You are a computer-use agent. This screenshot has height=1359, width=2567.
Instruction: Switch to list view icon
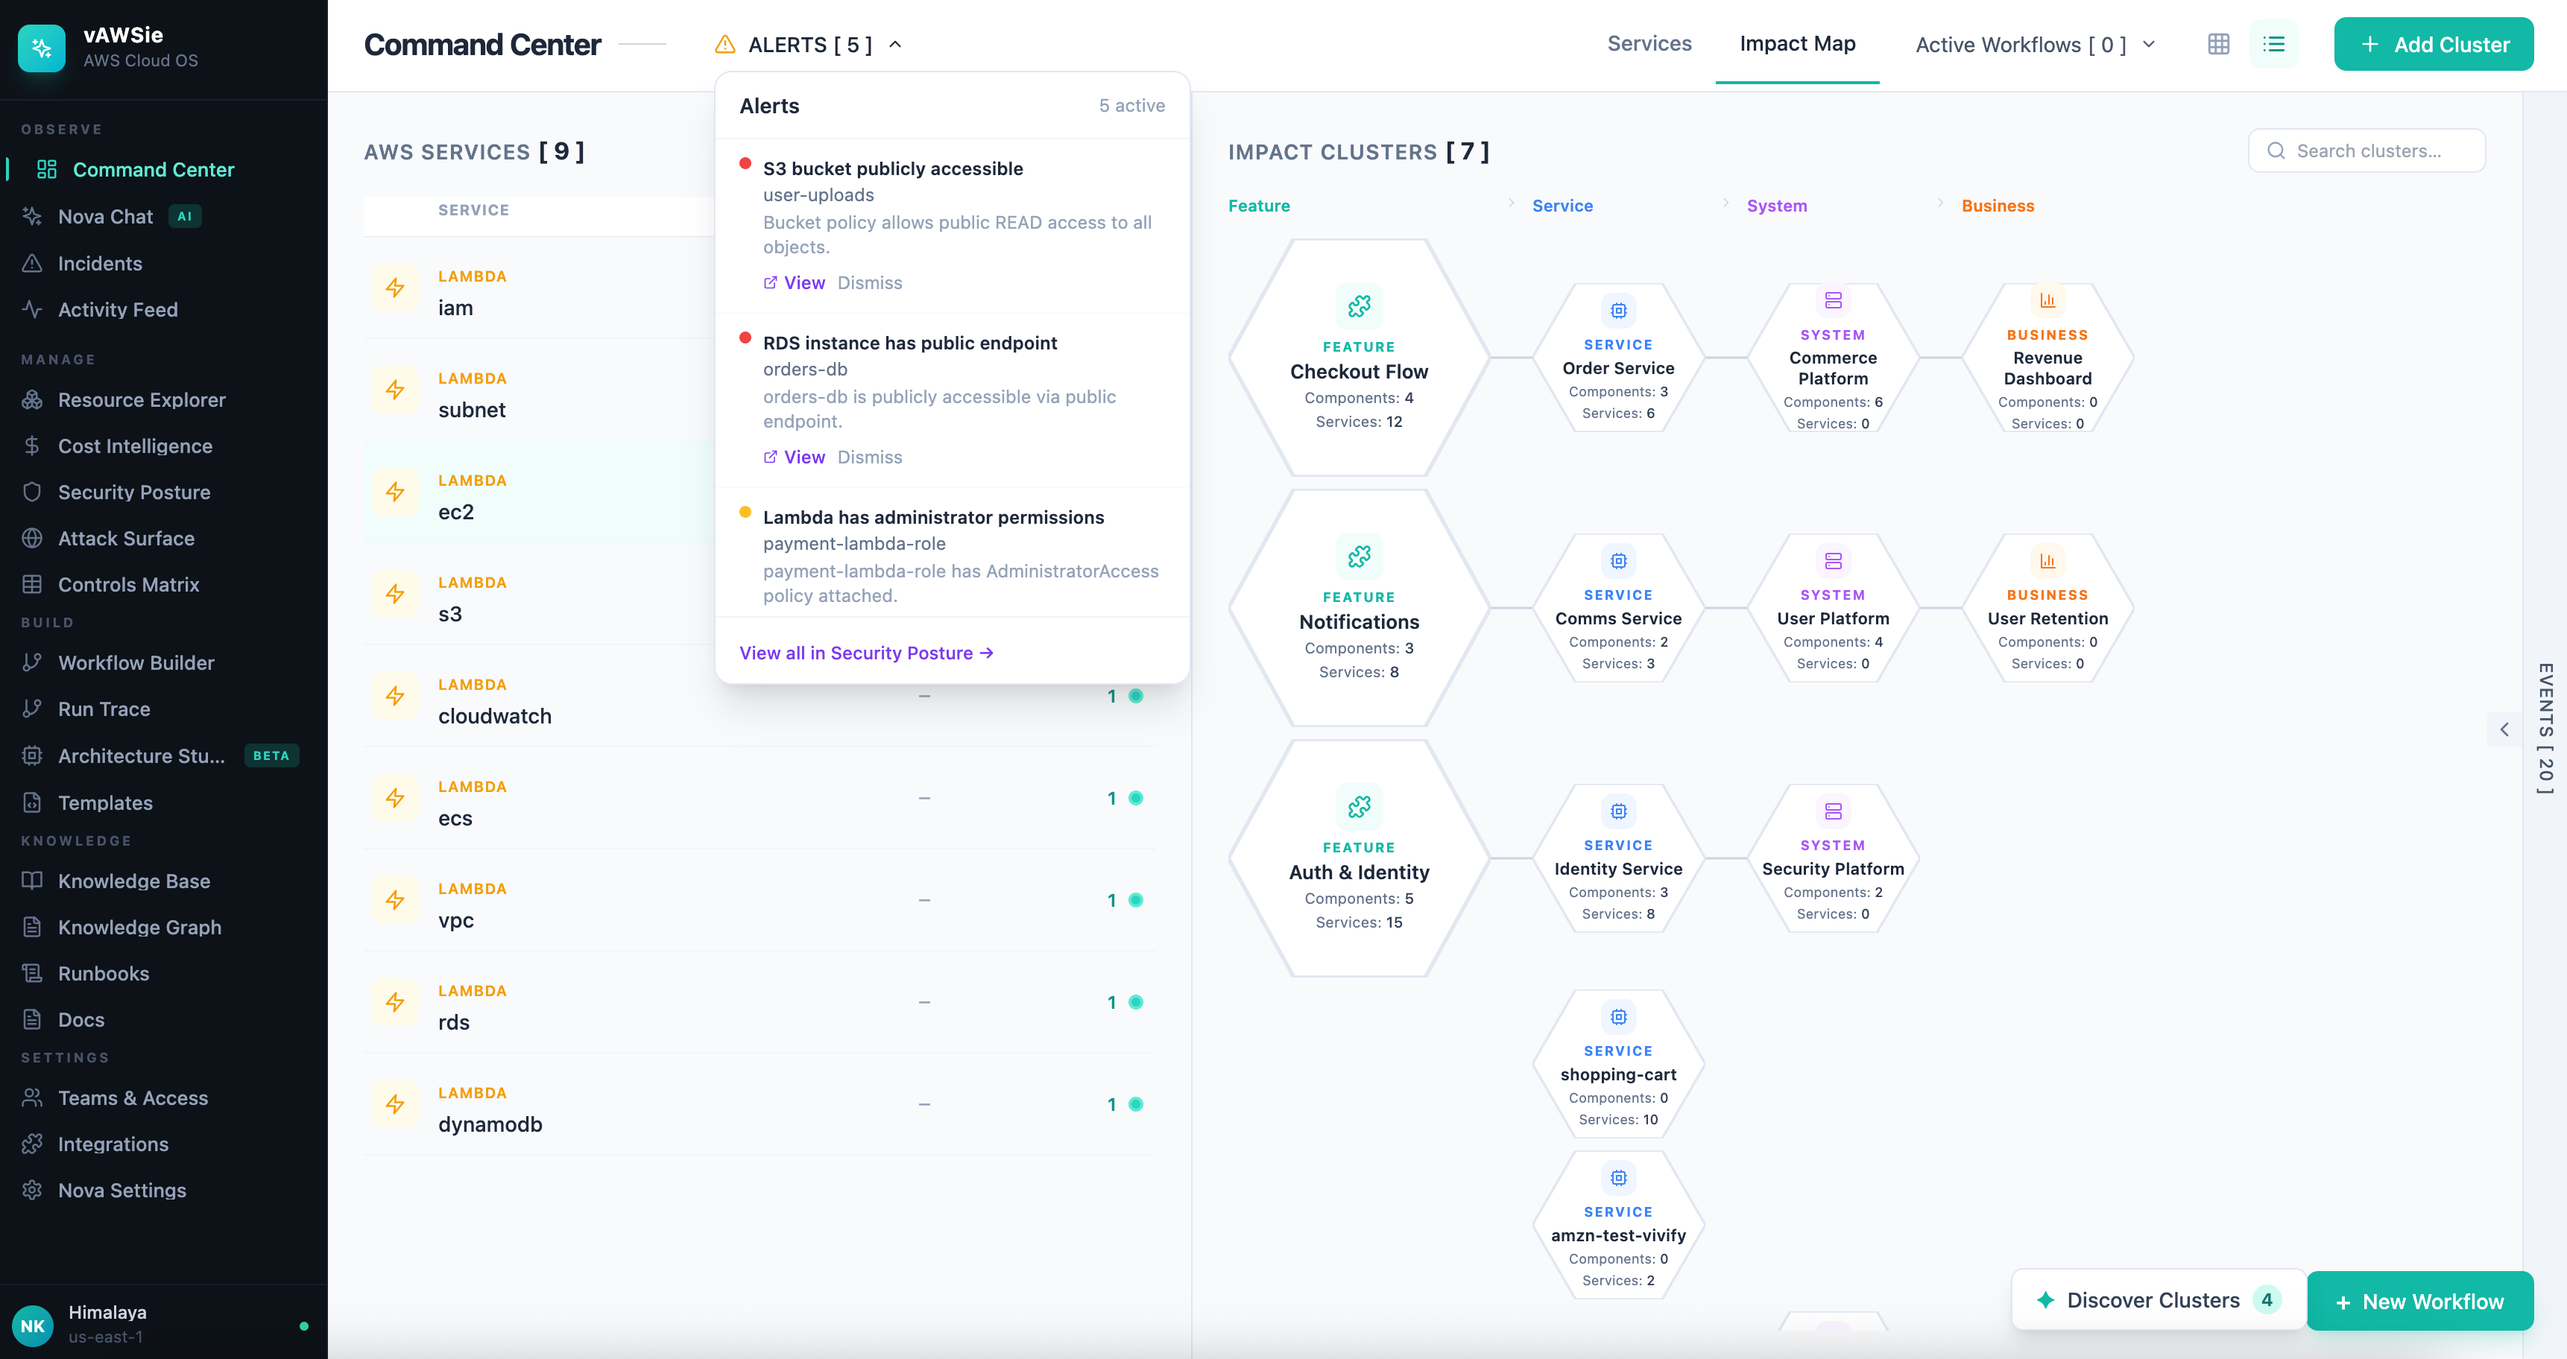click(x=2273, y=44)
